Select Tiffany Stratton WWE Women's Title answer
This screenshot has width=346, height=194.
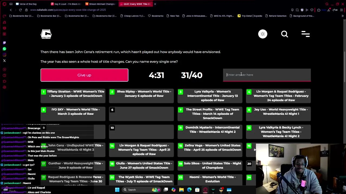tap(73, 96)
